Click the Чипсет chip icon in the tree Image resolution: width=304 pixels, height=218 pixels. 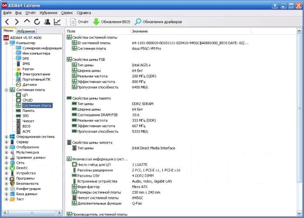19,121
